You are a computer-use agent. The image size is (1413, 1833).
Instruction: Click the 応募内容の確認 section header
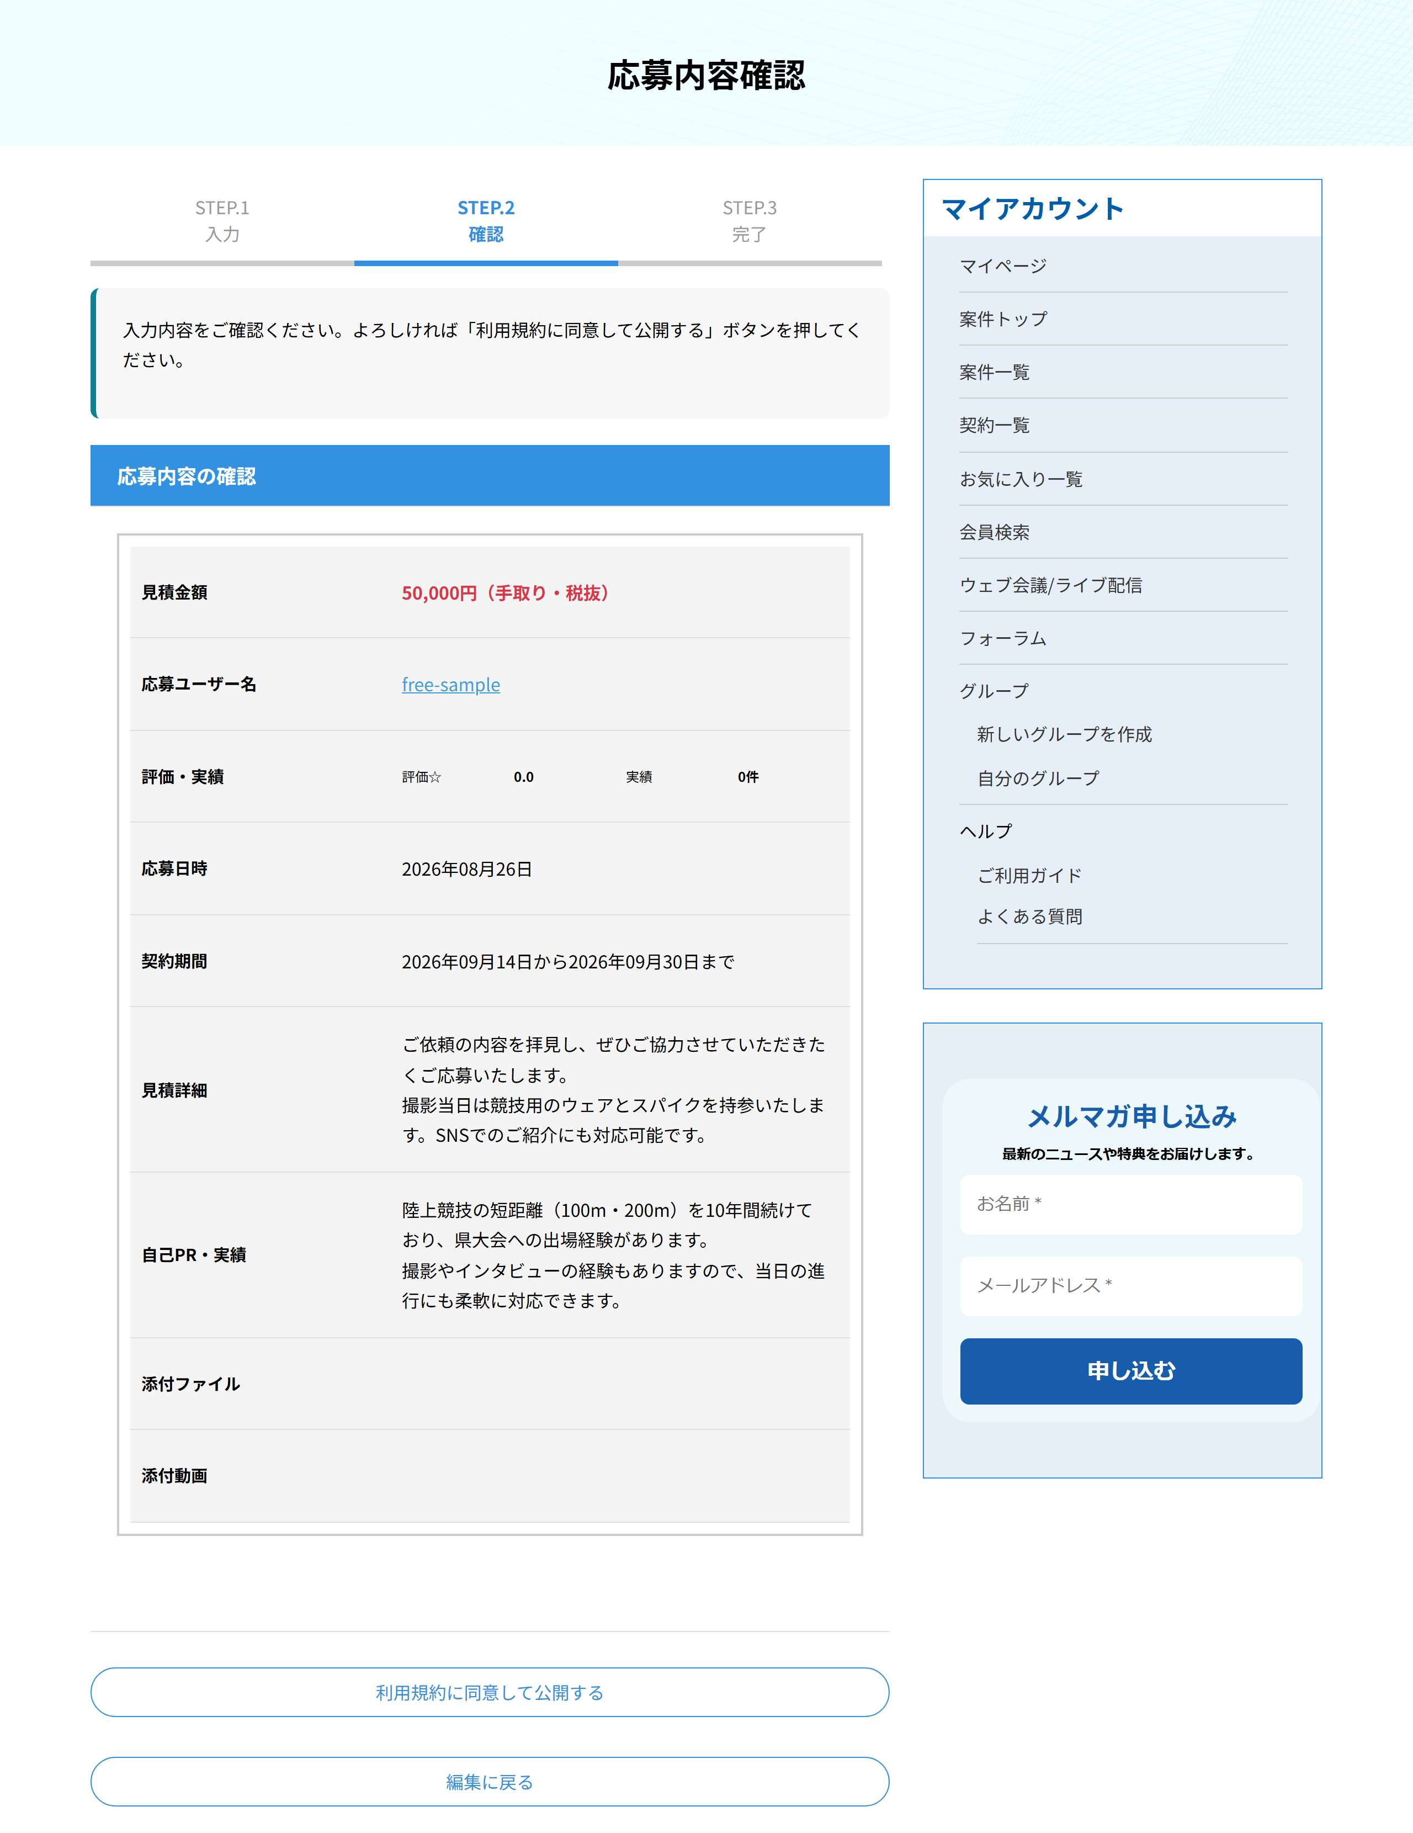coord(489,476)
